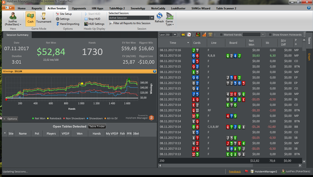Click the colored grid matrix icon
The height and width of the screenshot is (177, 313).
point(198,35)
